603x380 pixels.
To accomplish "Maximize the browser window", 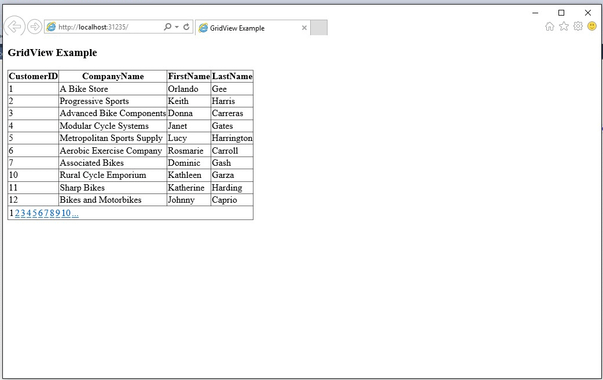I will point(561,13).
